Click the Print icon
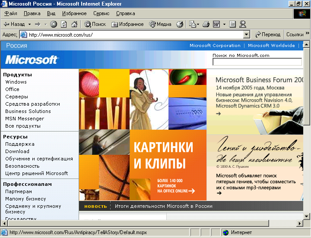Screen dimensions: 311x238 coord(206,24)
